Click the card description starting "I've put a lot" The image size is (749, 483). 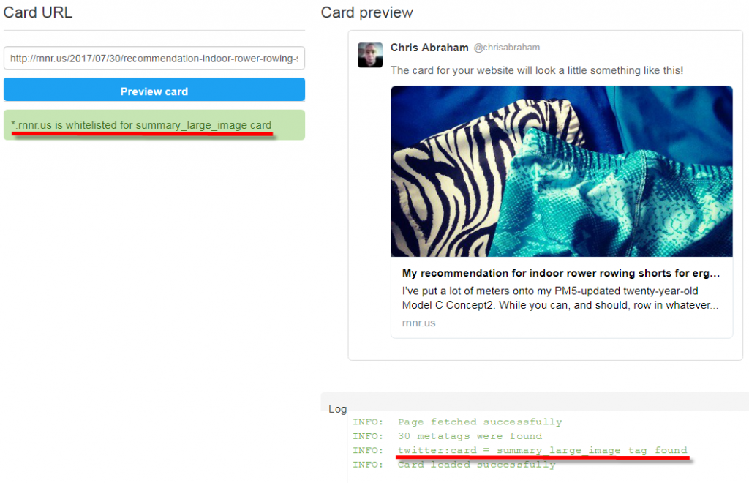(x=562, y=298)
